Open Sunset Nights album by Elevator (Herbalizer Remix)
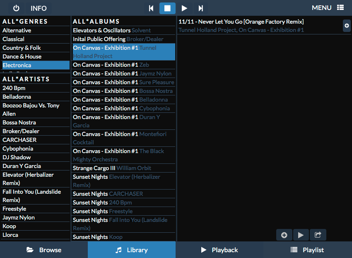352x258 pixels. coord(123,181)
